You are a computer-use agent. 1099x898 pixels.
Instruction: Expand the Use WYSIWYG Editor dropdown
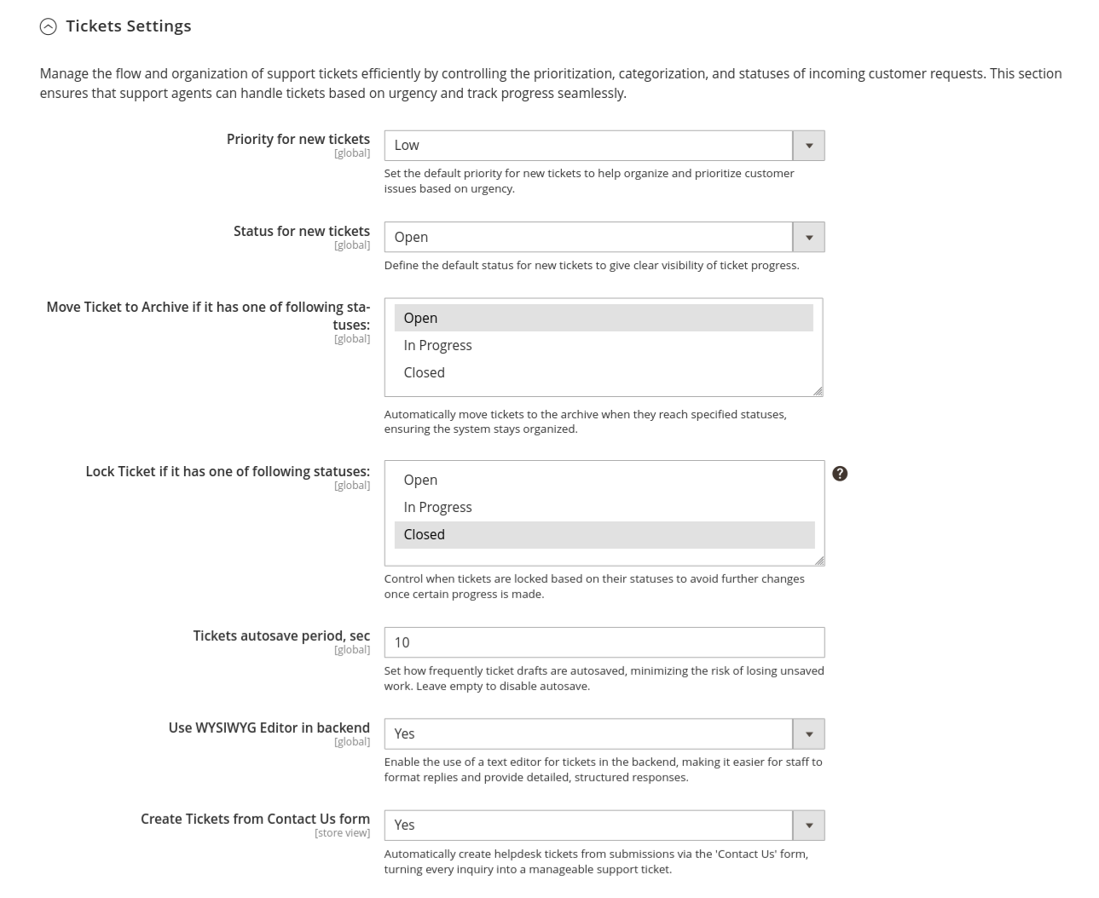pyautogui.click(x=588, y=734)
